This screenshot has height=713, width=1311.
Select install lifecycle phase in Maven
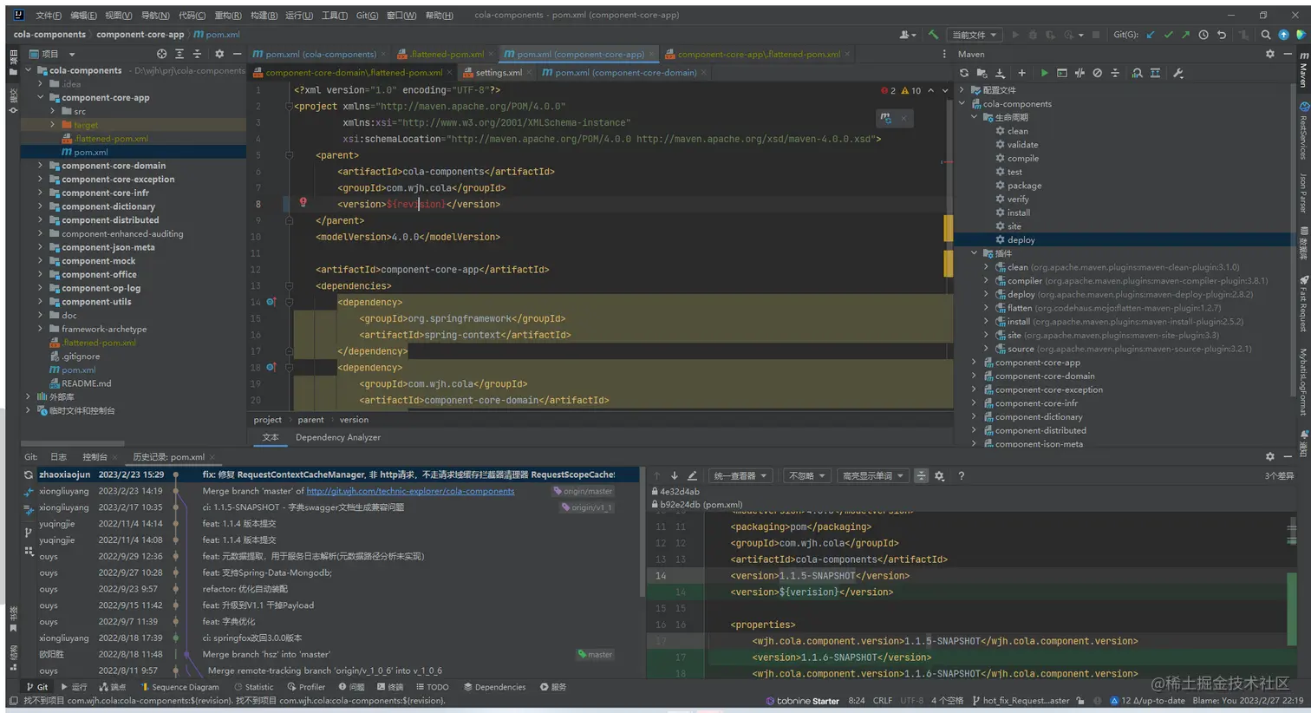pyautogui.click(x=1018, y=213)
